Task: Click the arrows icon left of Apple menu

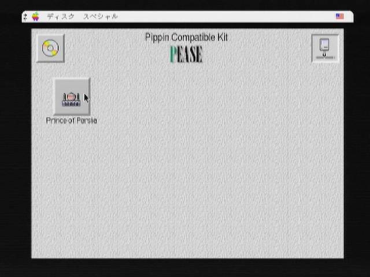Action: click(25, 17)
